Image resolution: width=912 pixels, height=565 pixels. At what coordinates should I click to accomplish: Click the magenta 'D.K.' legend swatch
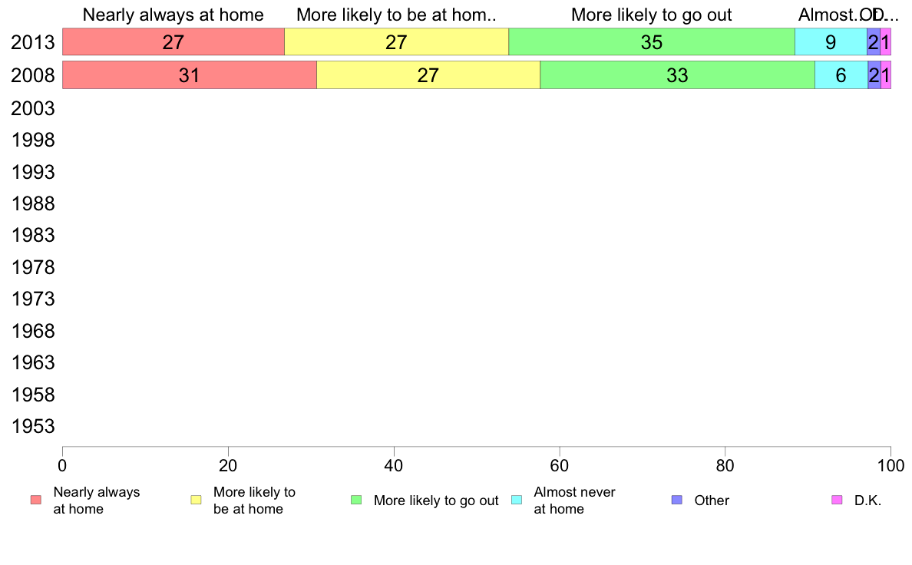[x=837, y=500]
